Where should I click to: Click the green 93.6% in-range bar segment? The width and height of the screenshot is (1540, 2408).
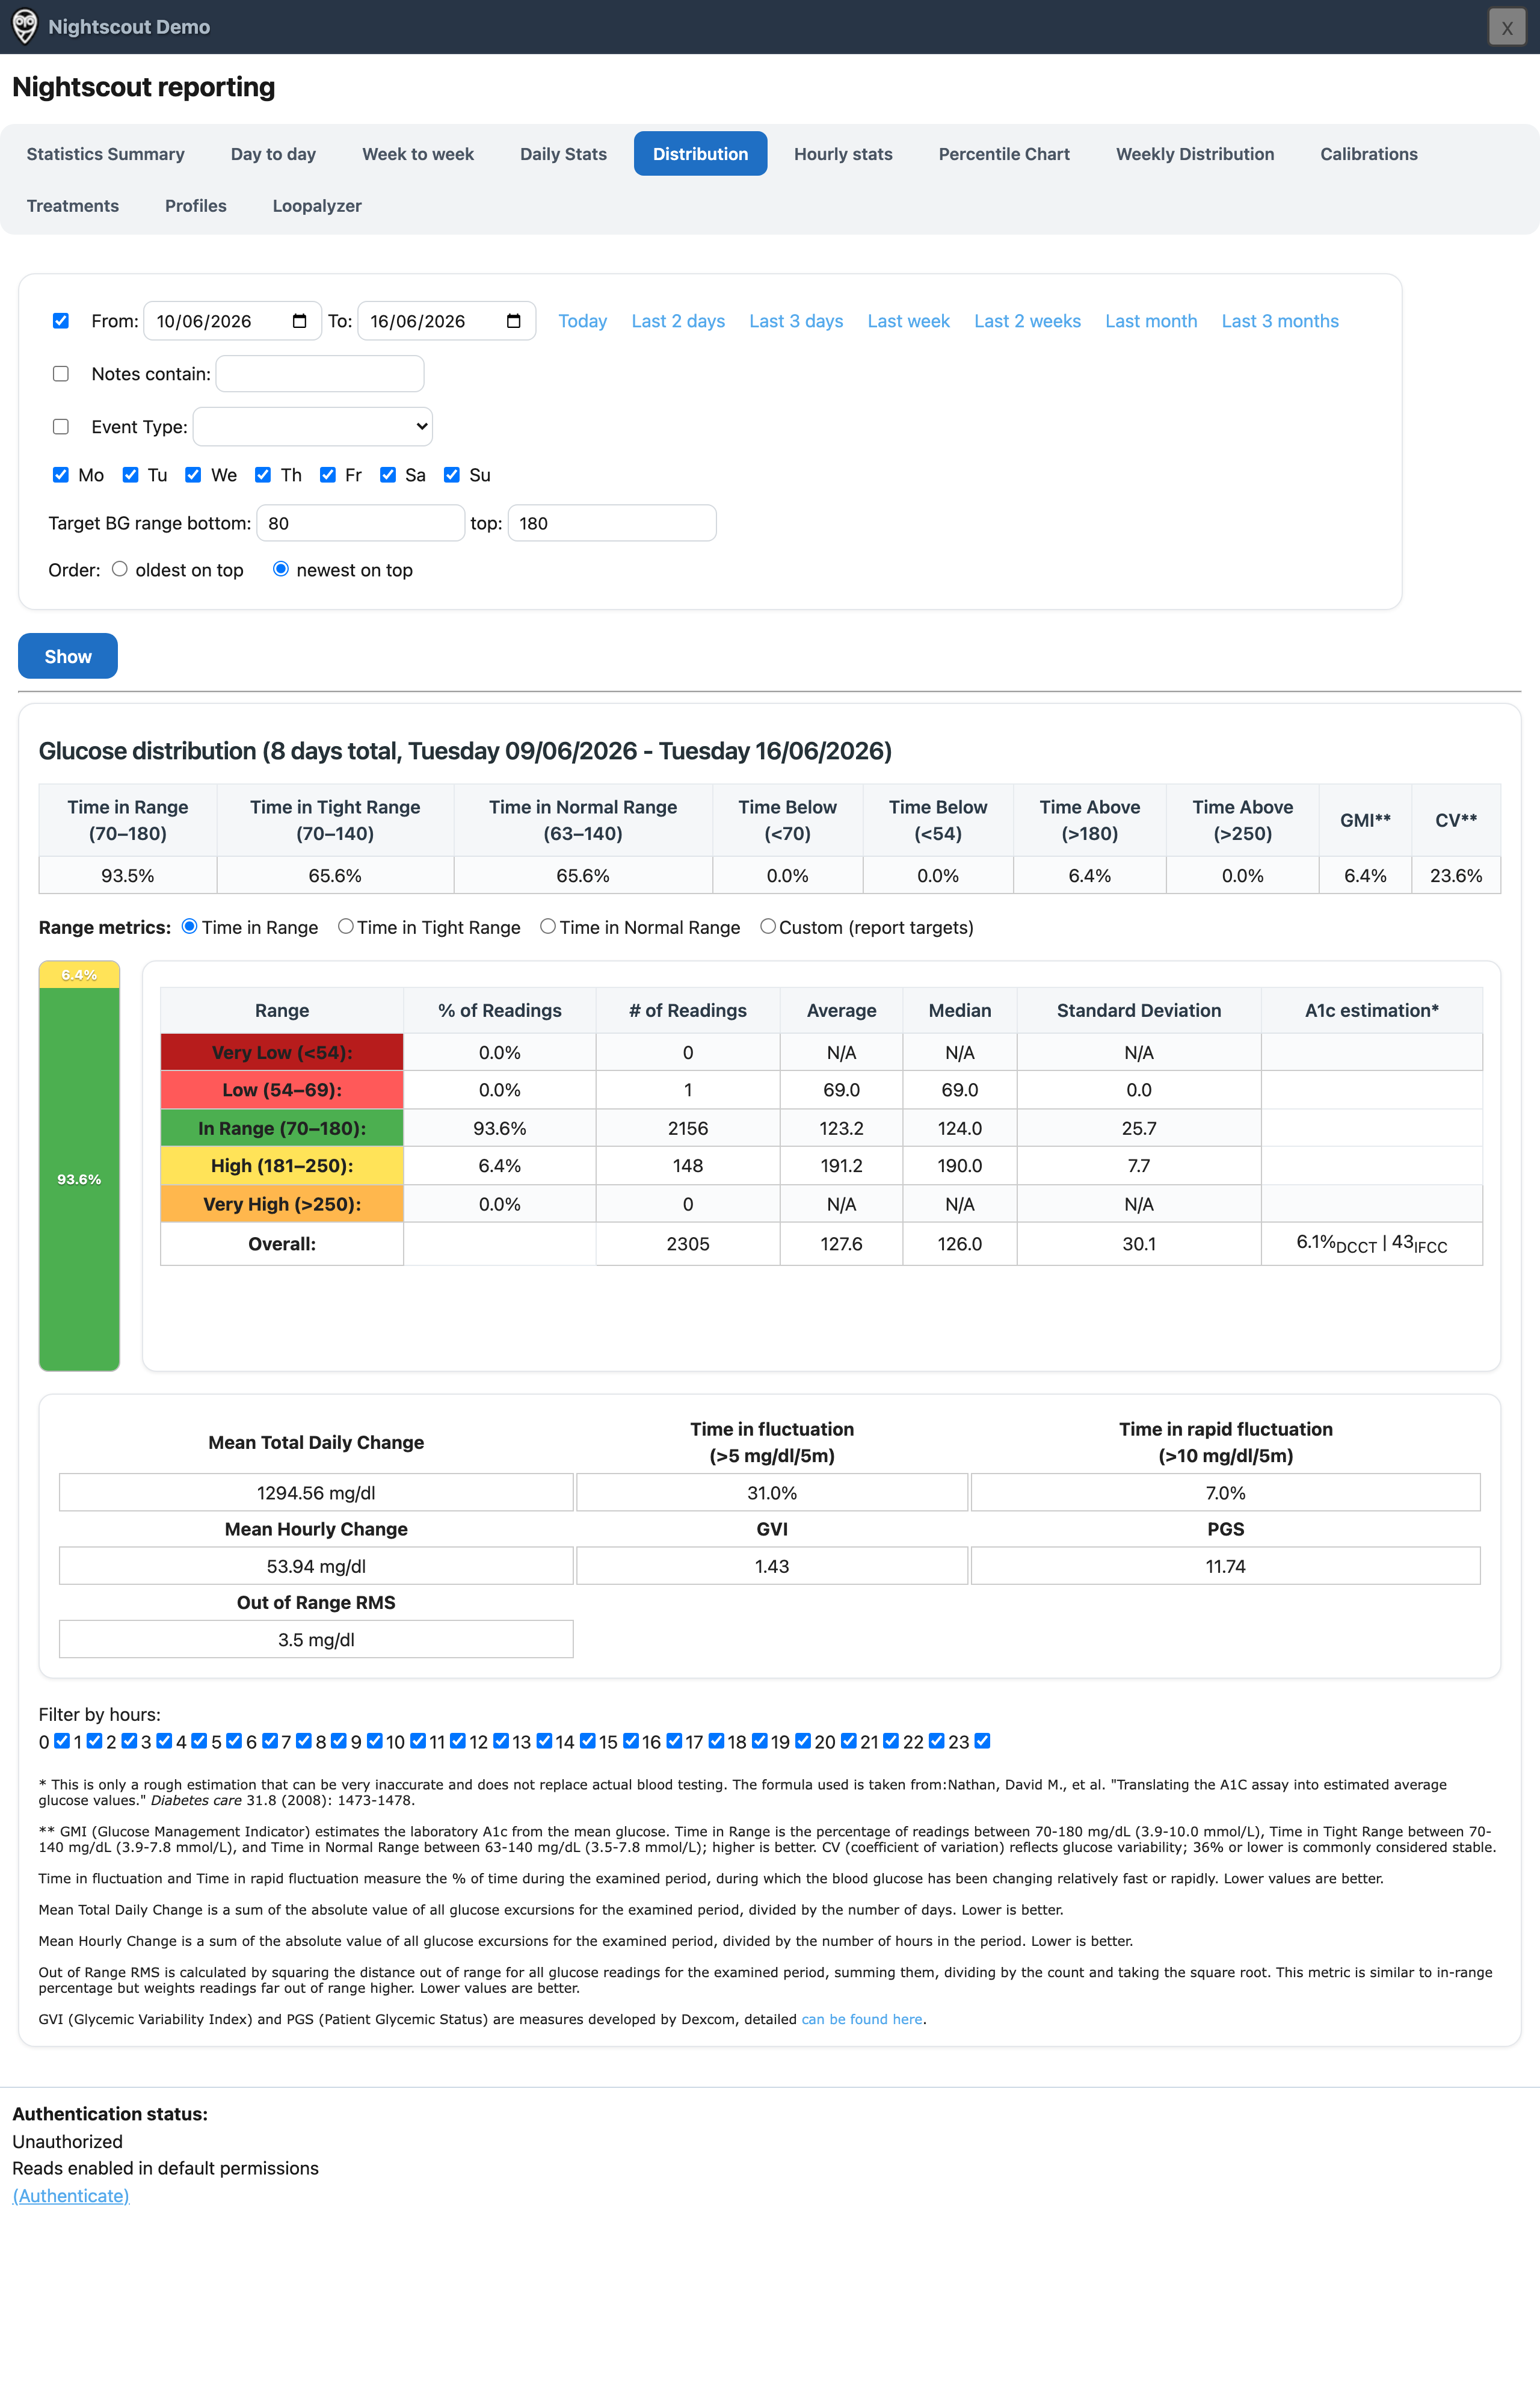(x=79, y=1179)
